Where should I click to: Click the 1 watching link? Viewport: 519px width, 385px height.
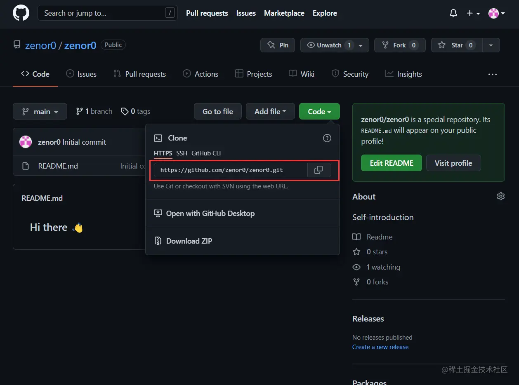point(376,267)
